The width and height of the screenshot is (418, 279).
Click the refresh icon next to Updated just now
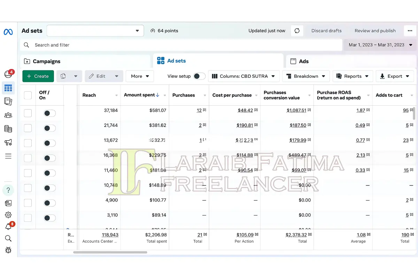297,31
